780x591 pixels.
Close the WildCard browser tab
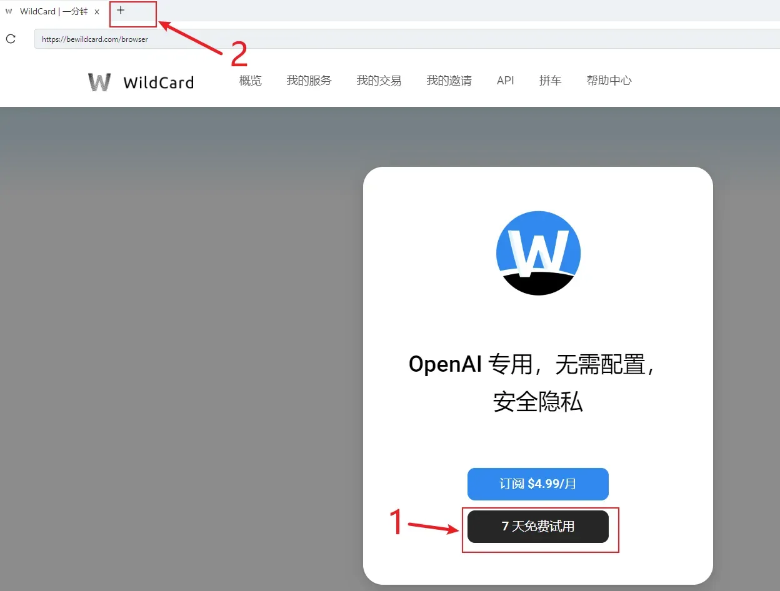[x=97, y=12]
